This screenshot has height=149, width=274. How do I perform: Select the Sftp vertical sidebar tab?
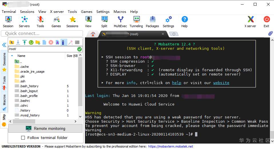click(4, 120)
